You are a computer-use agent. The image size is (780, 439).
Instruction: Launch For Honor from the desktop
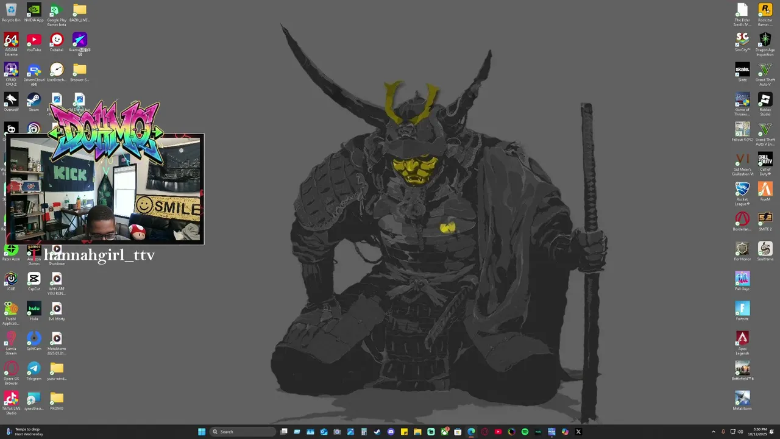[x=742, y=252]
